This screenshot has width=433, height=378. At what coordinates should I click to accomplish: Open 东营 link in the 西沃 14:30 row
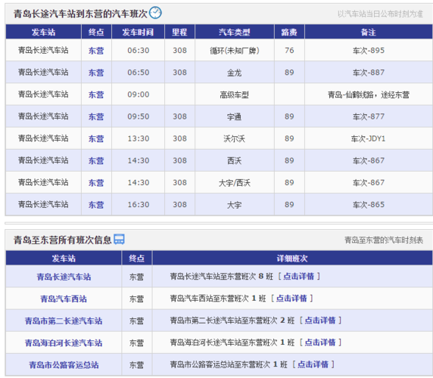coord(96,161)
